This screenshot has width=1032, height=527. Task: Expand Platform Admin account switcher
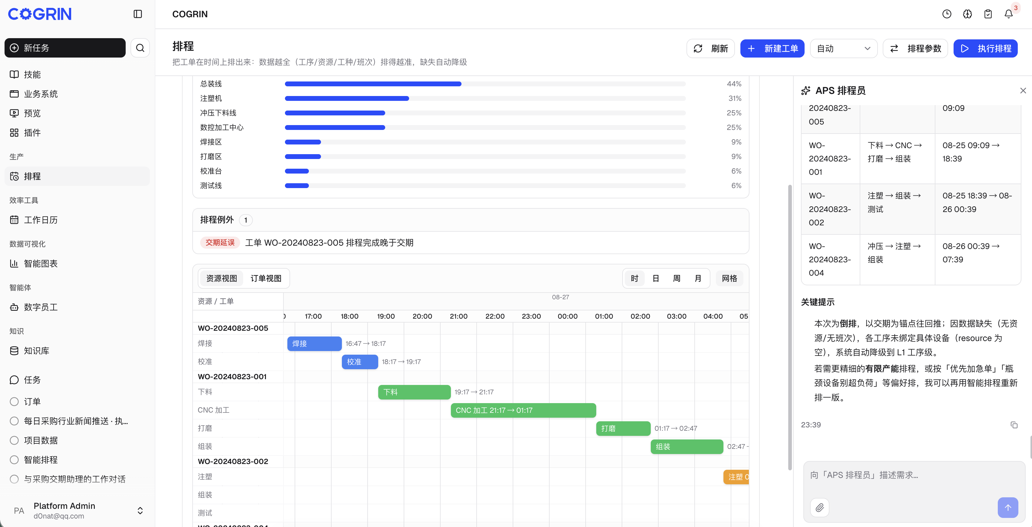click(x=140, y=511)
